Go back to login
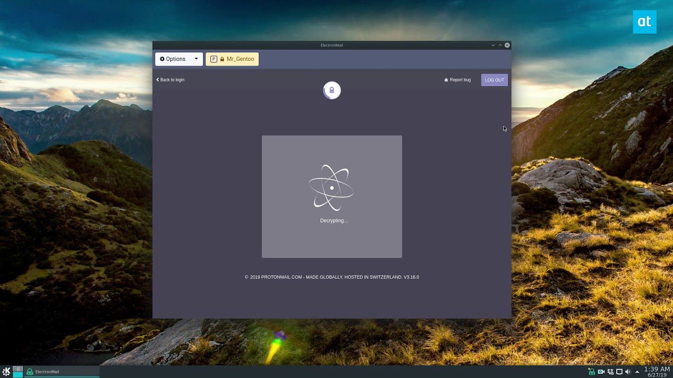This screenshot has height=378, width=673. click(170, 80)
